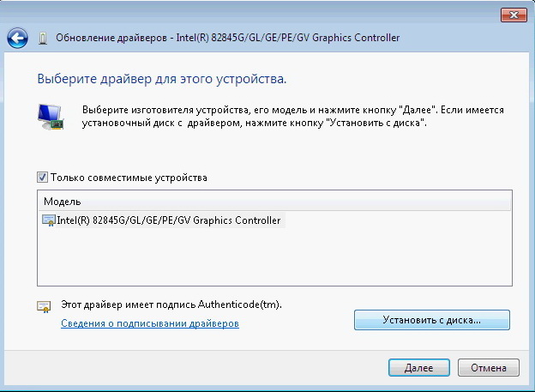Viewport: 535px width, 392px height.
Task: Click the computer hardware icon beside instructions
Action: click(50, 117)
